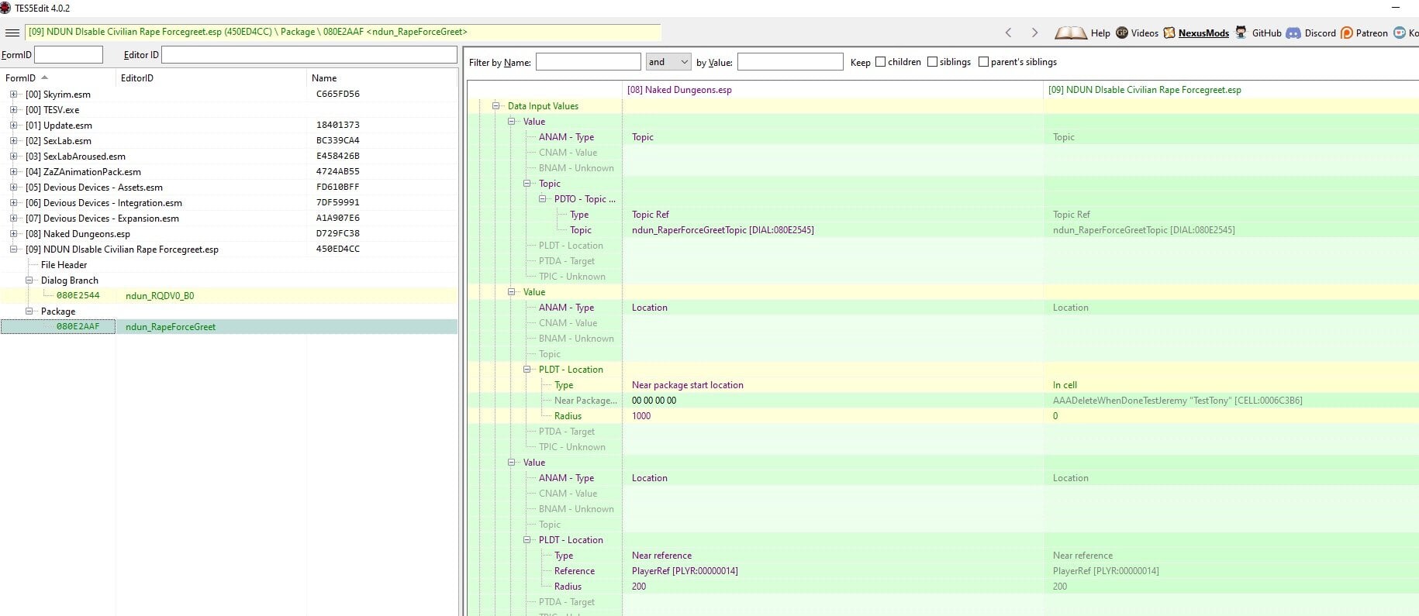The image size is (1419, 616).
Task: Click the Filter by Name field
Action: point(588,62)
